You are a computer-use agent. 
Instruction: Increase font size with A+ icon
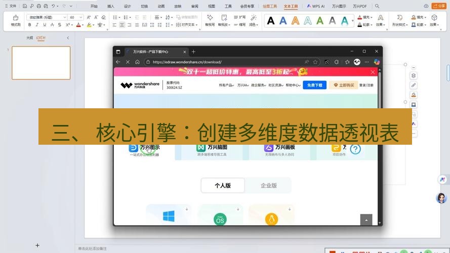[x=89, y=17]
